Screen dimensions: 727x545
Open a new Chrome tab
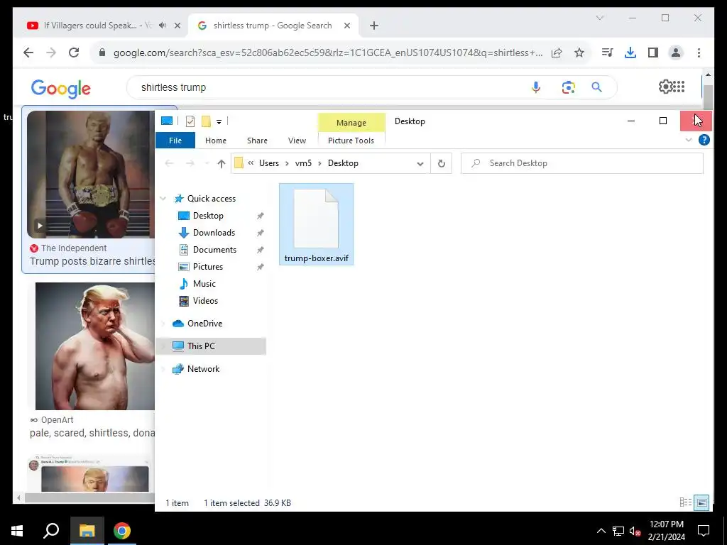[374, 26]
